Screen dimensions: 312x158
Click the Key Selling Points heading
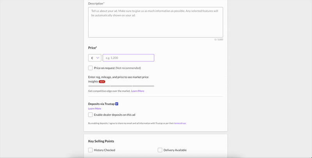(x=101, y=141)
